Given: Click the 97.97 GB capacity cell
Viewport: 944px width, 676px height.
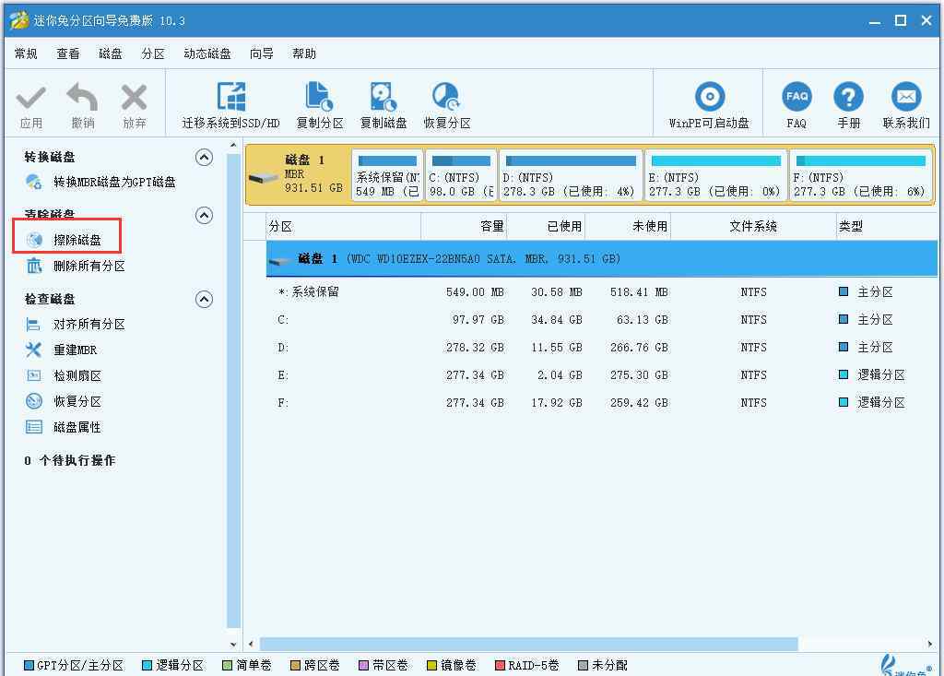Looking at the screenshot, I should (x=478, y=320).
